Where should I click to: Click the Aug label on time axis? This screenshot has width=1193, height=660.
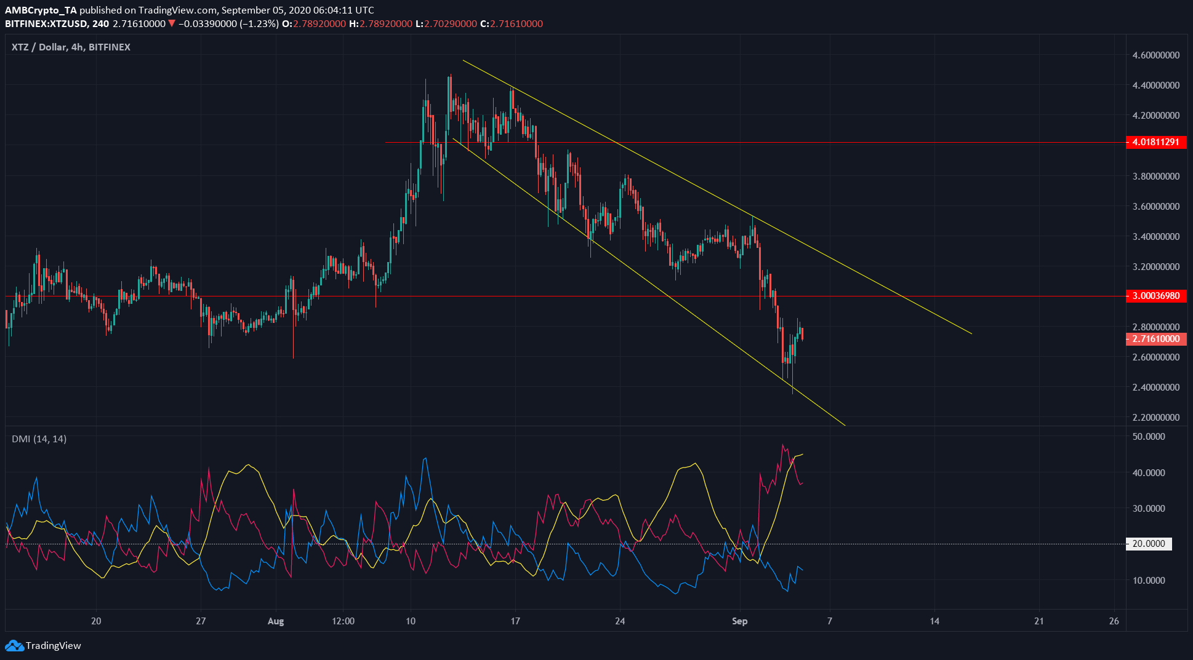(x=276, y=621)
